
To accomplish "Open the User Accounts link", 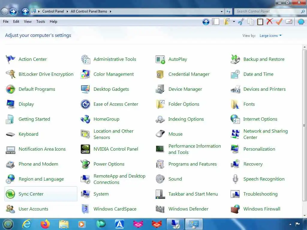I will (x=33, y=209).
